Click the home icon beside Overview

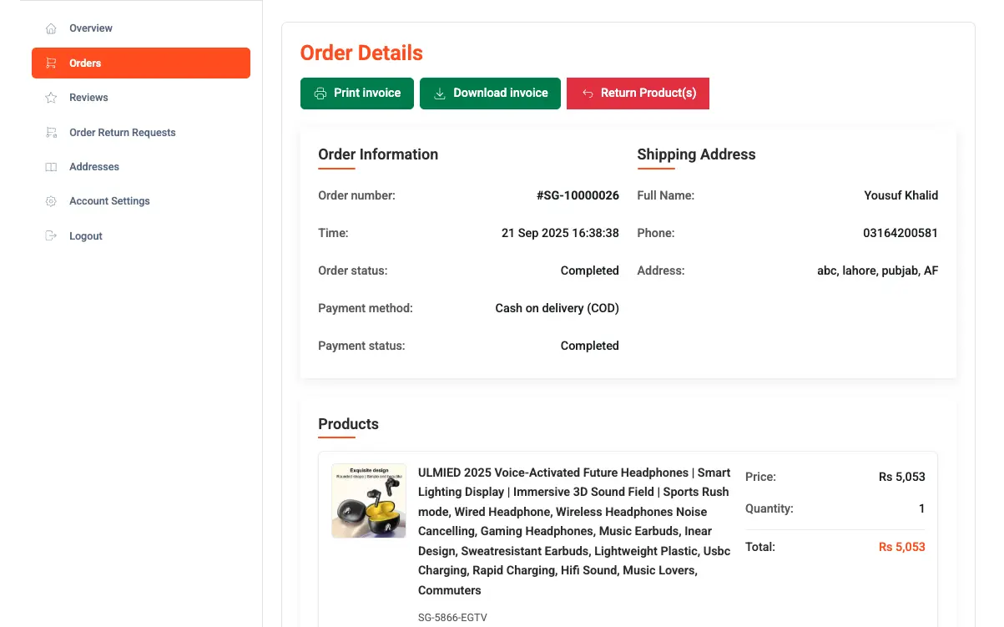pos(51,28)
